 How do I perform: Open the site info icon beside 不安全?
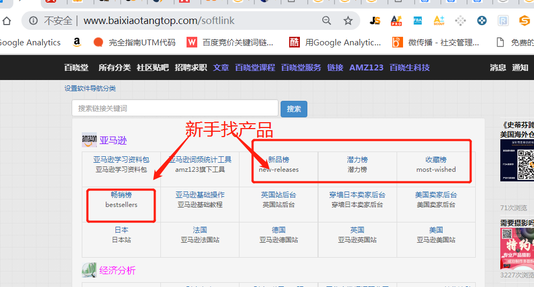click(33, 21)
